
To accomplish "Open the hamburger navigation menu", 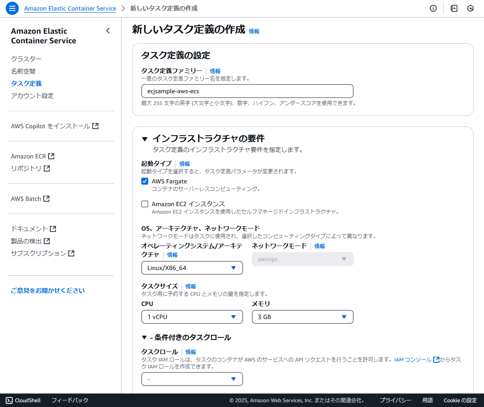I will tap(12, 8).
